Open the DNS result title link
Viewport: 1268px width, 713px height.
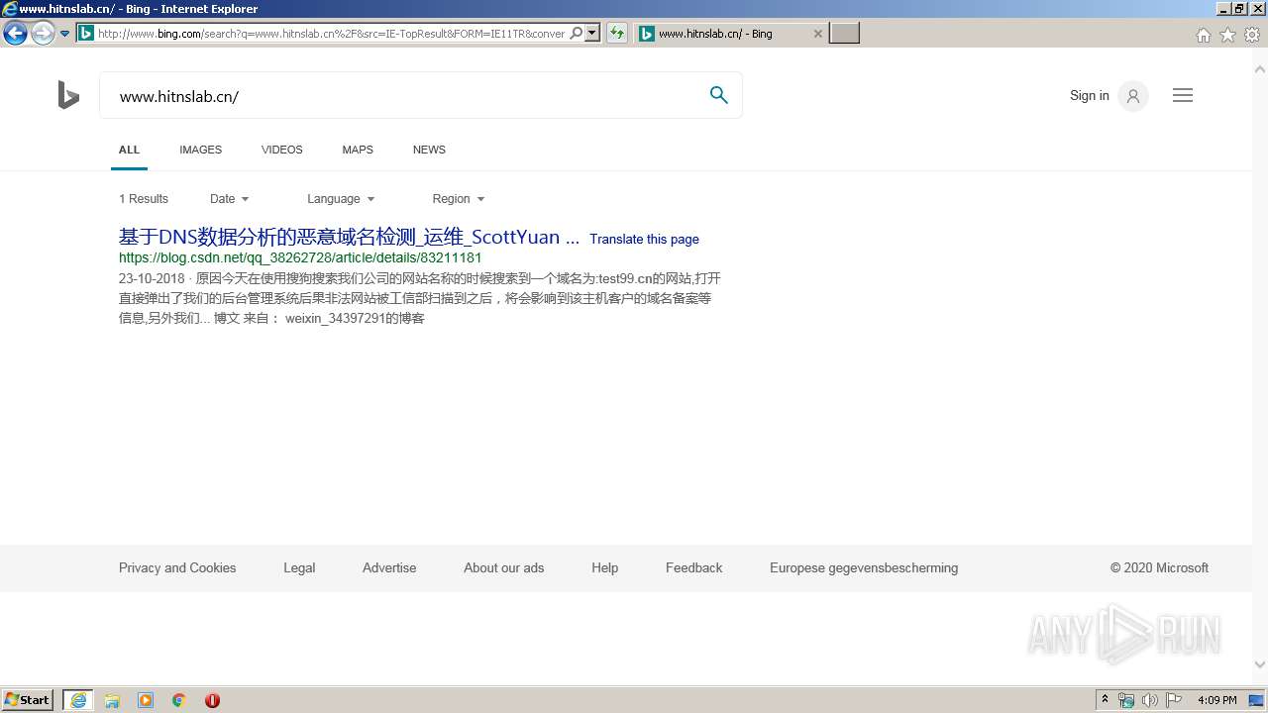349,238
